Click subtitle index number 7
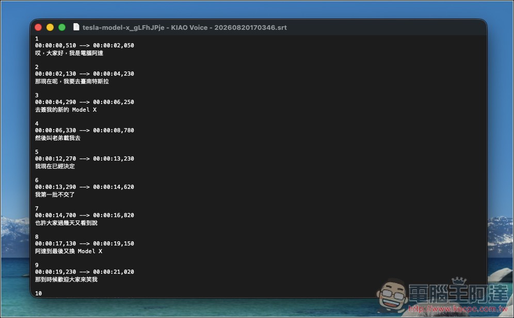The image size is (514, 318). 37,208
